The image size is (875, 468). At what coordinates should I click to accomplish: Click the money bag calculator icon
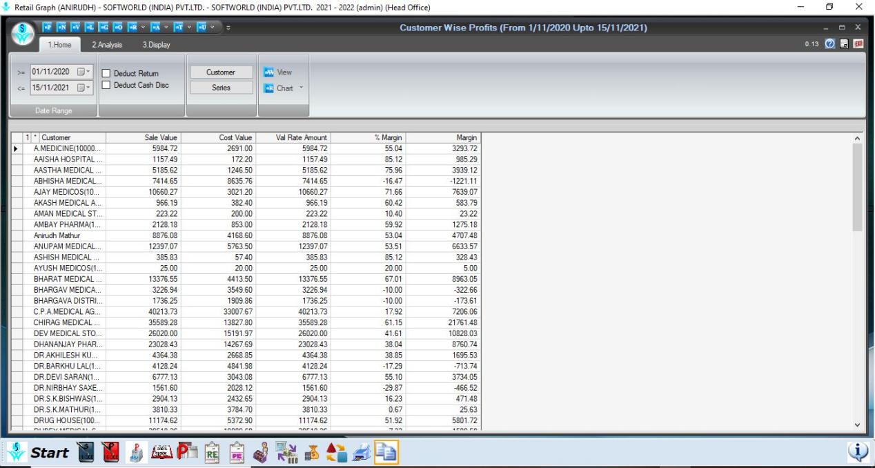[x=311, y=453]
